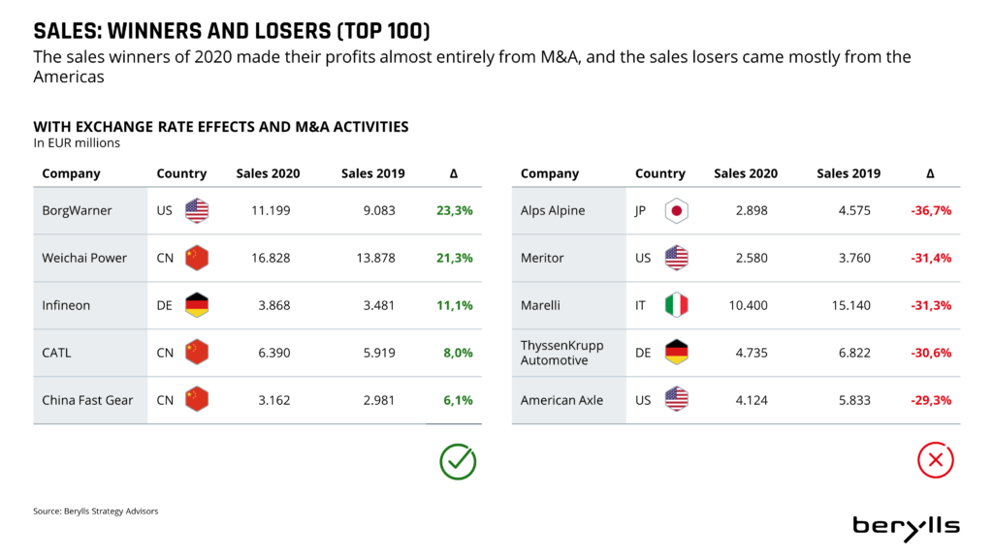Viewport: 993px width, 558px height.
Task: Click the Meritor company cell
Action: [x=542, y=258]
